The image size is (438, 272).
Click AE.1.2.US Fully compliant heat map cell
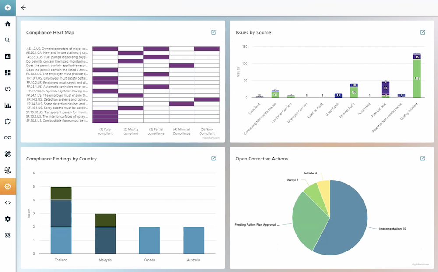pyautogui.click(x=105, y=49)
